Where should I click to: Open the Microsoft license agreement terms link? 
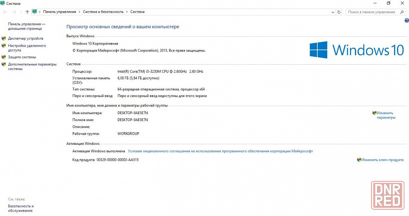pos(220,151)
